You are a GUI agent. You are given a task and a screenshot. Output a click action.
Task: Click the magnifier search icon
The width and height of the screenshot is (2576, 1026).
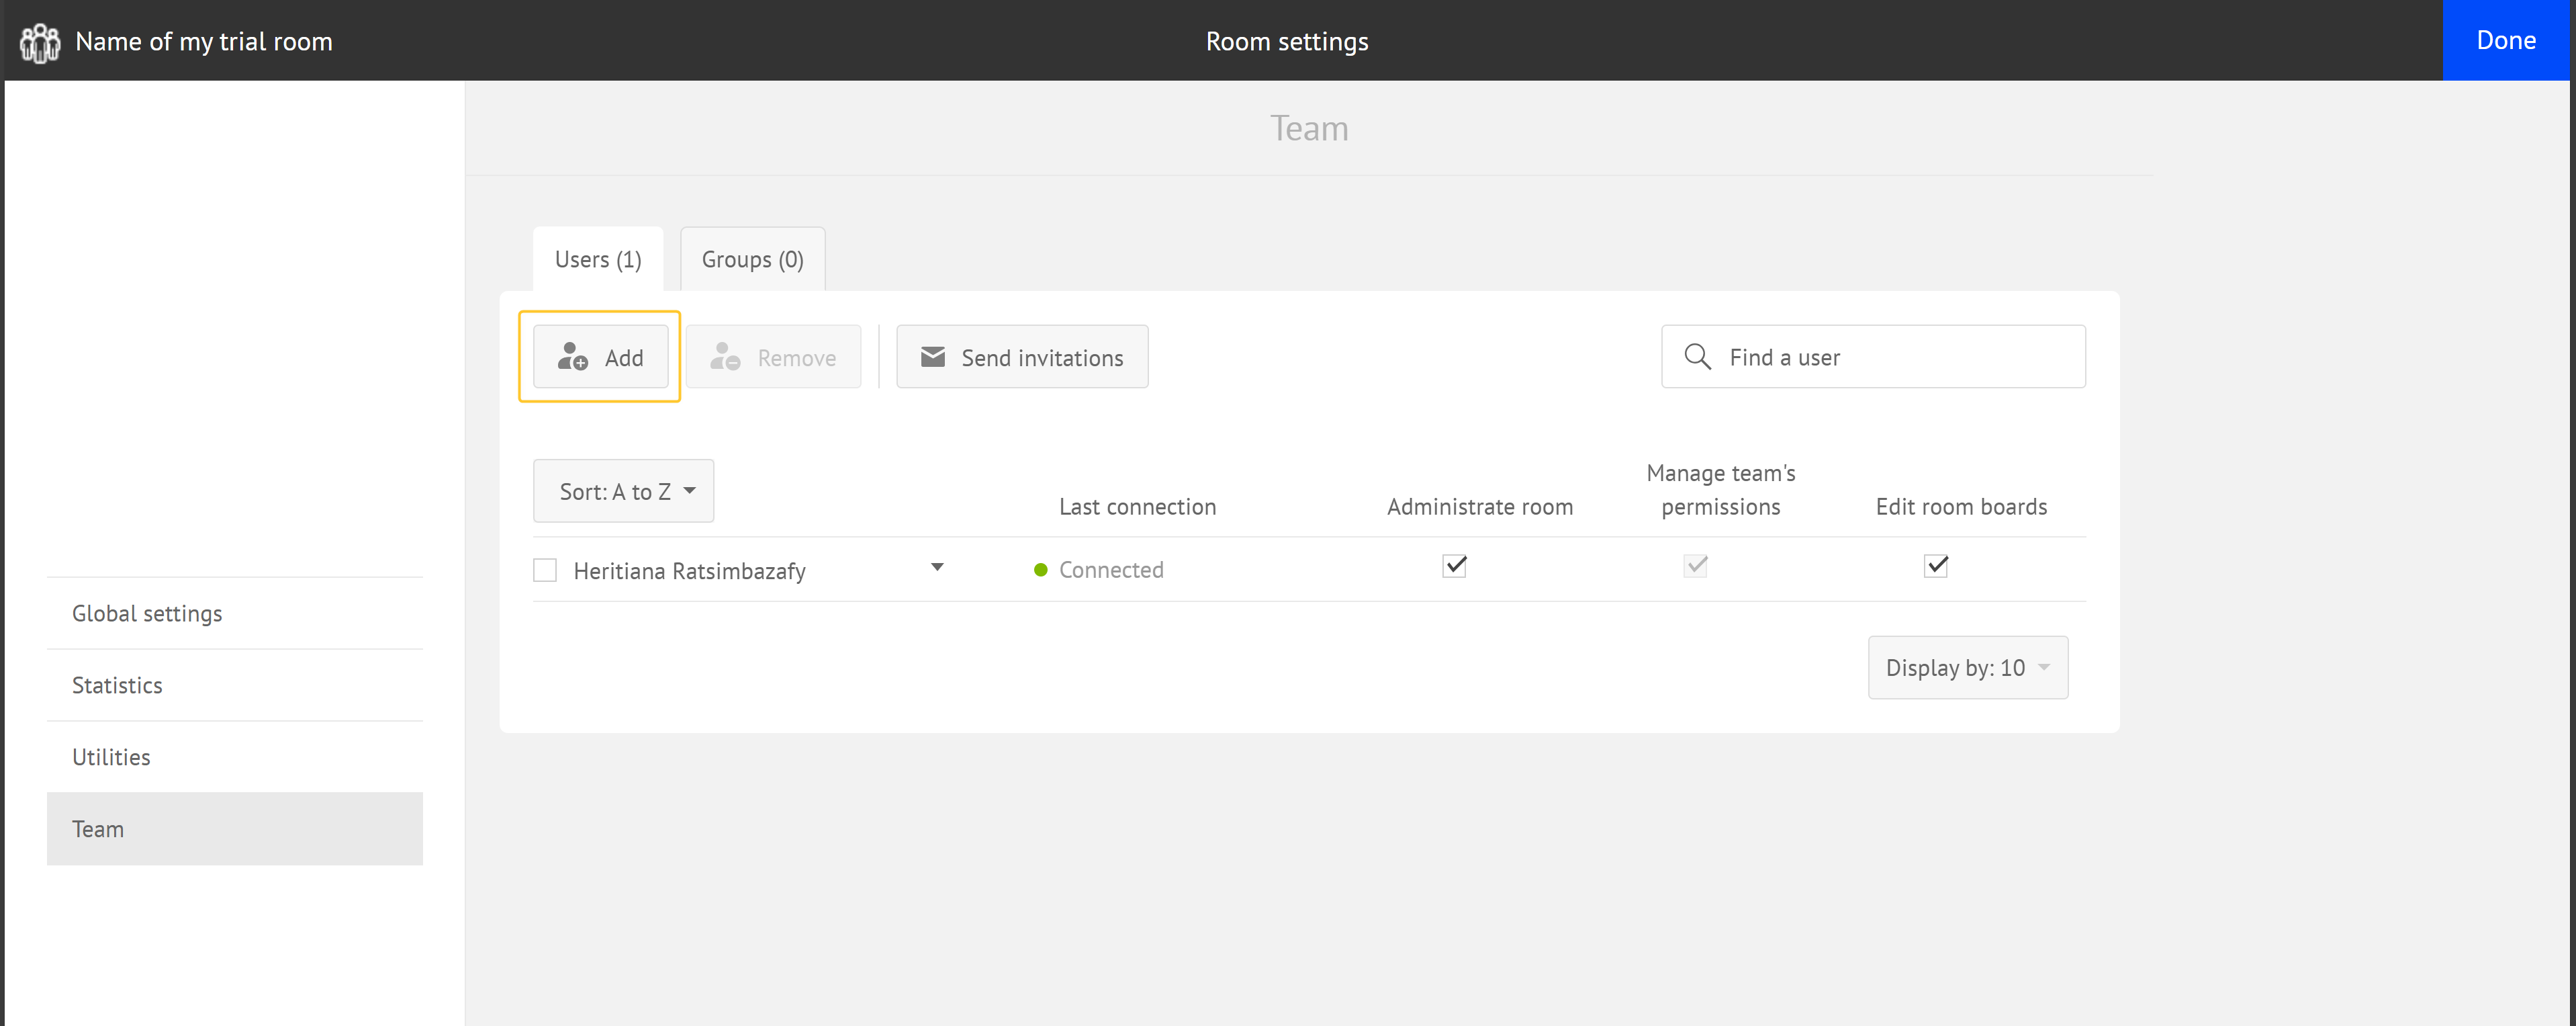[x=1697, y=356]
